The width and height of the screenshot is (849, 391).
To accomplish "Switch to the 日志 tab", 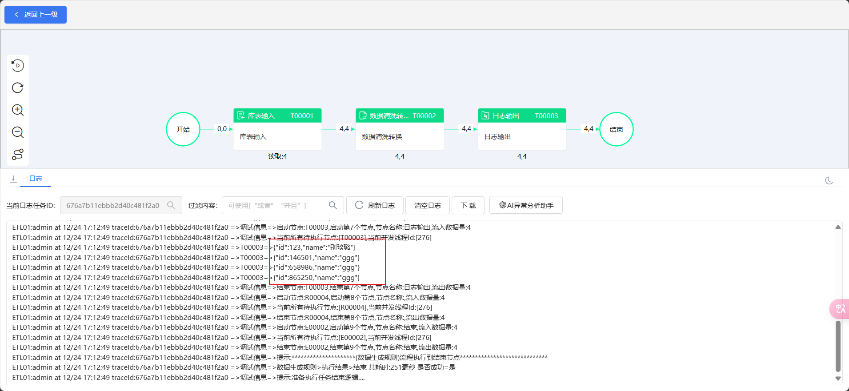I will [36, 179].
